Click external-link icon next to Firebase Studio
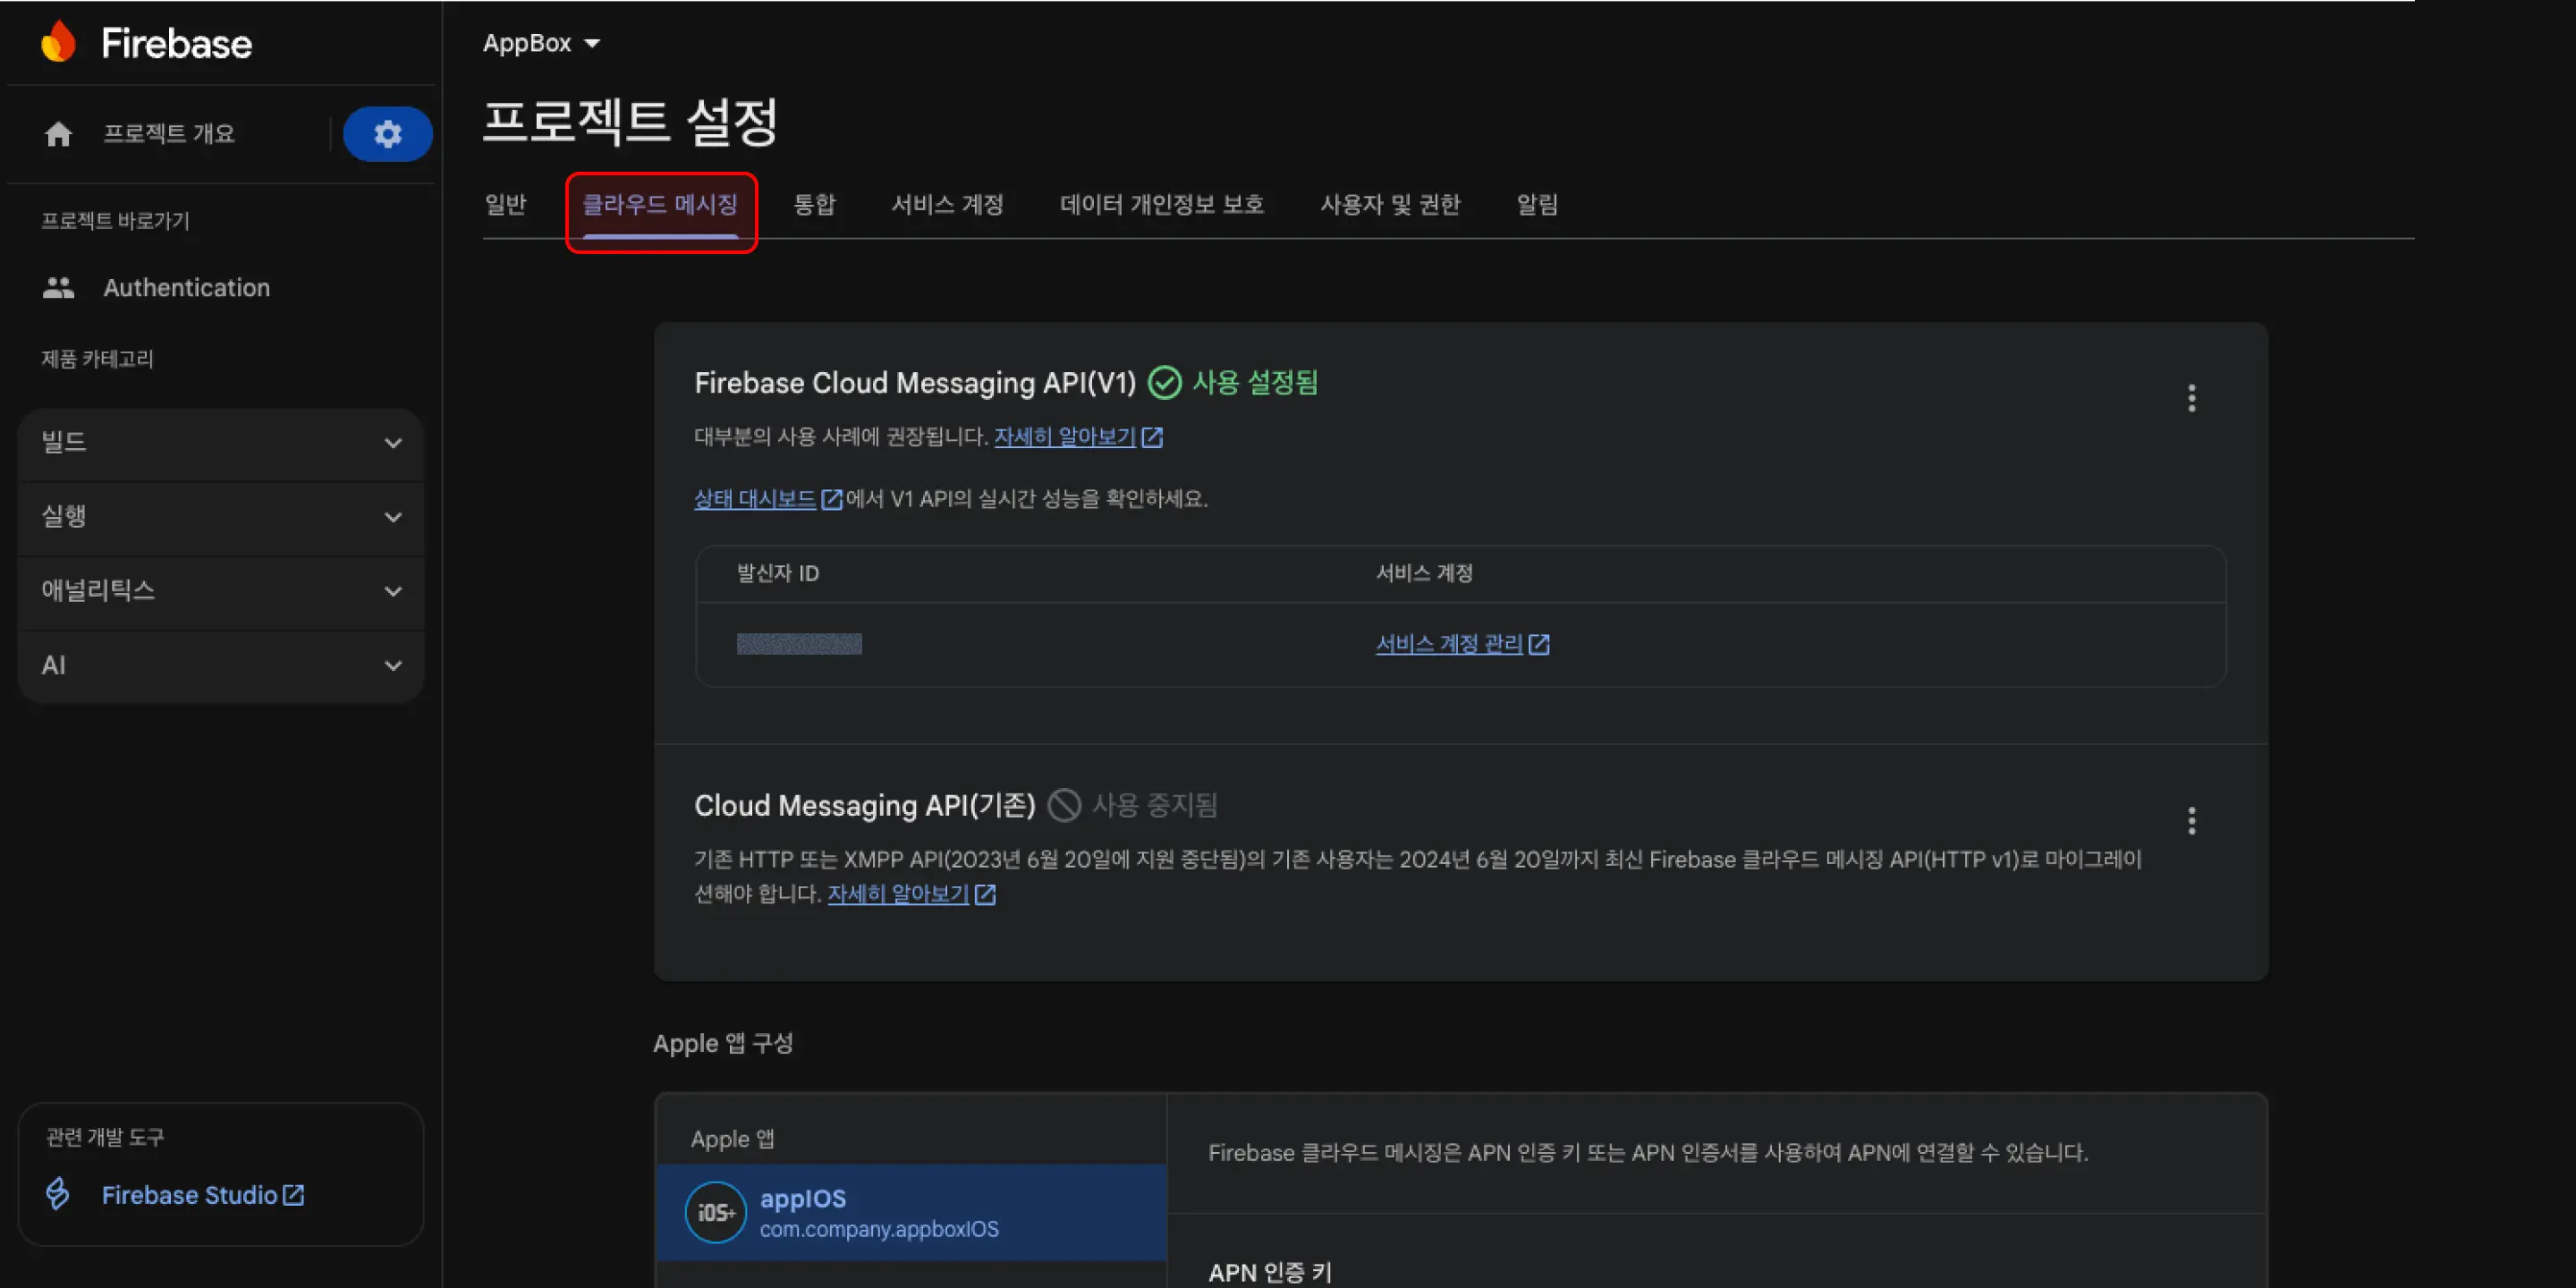The width and height of the screenshot is (2576, 1288). (293, 1194)
